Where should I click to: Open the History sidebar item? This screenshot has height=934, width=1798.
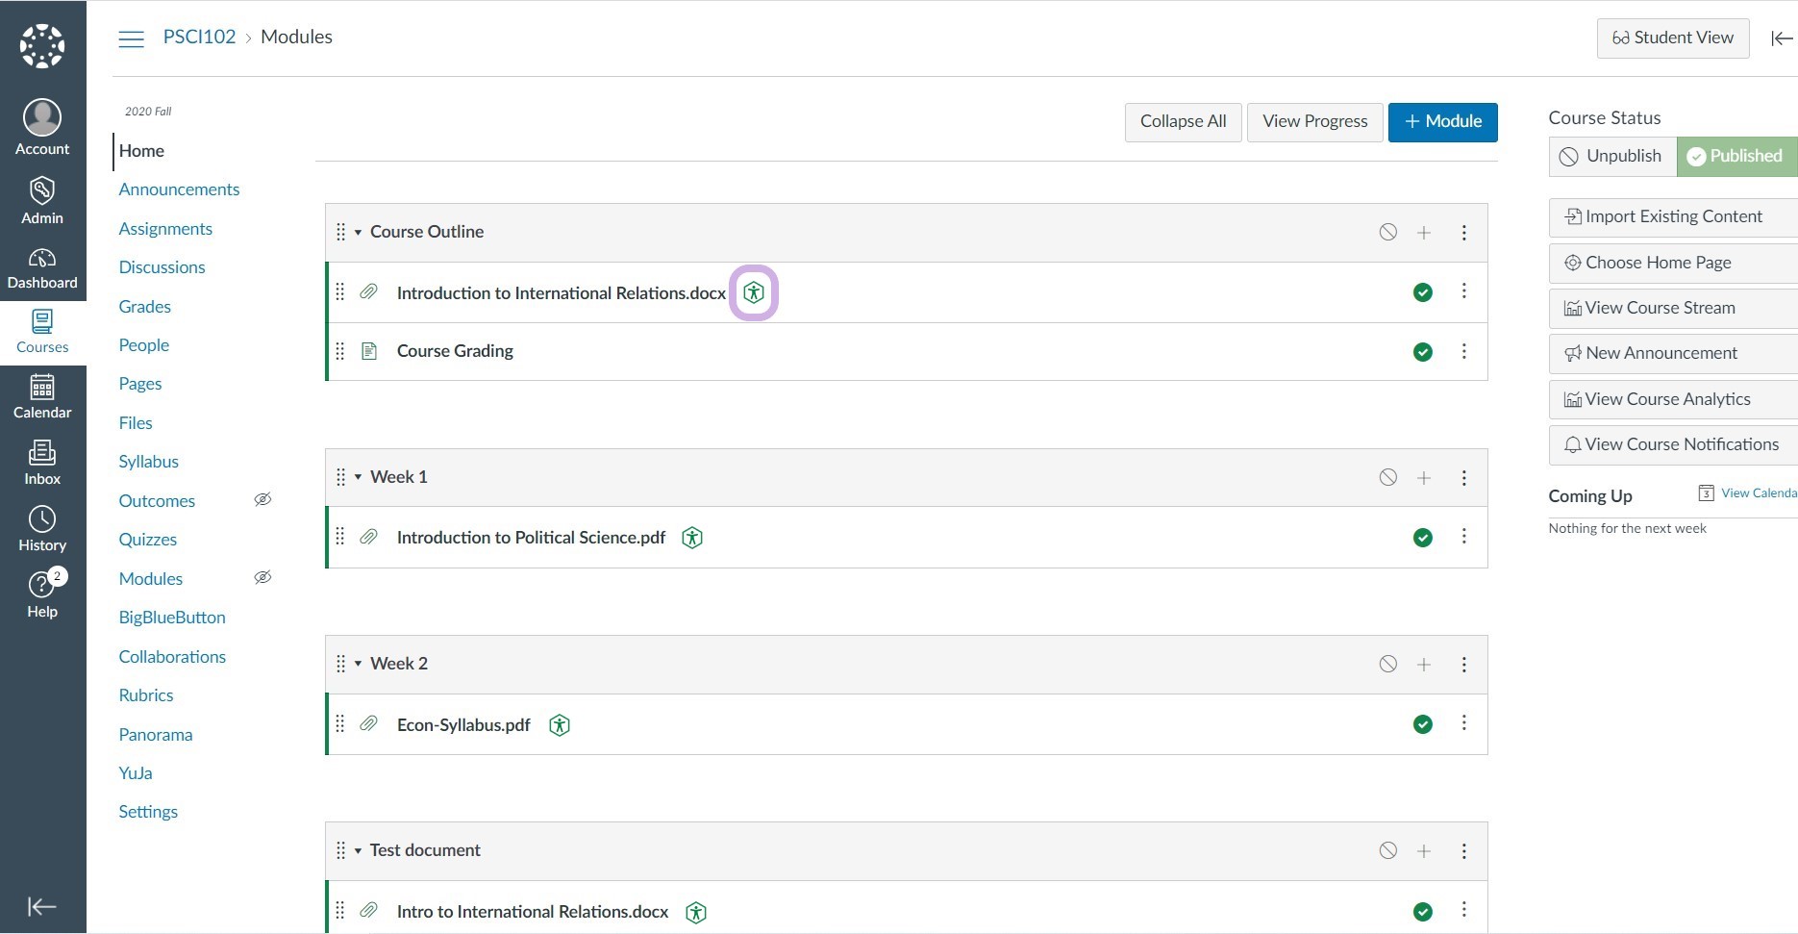click(42, 529)
